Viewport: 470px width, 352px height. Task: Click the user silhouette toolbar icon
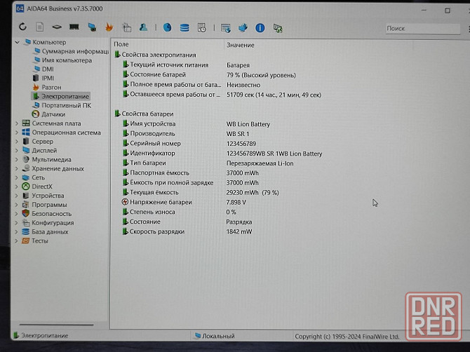pos(144,27)
